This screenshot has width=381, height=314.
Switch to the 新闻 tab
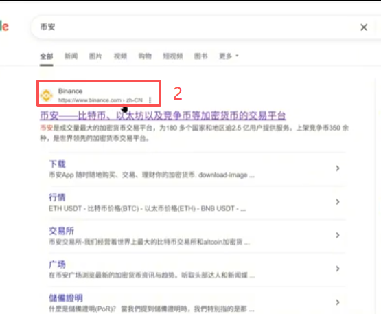(x=71, y=56)
